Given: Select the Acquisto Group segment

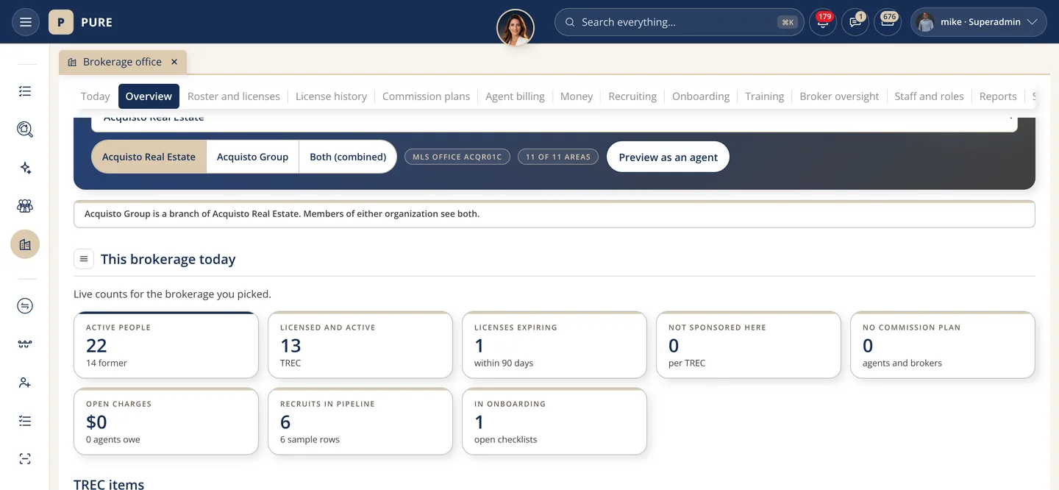Looking at the screenshot, I should [x=252, y=157].
